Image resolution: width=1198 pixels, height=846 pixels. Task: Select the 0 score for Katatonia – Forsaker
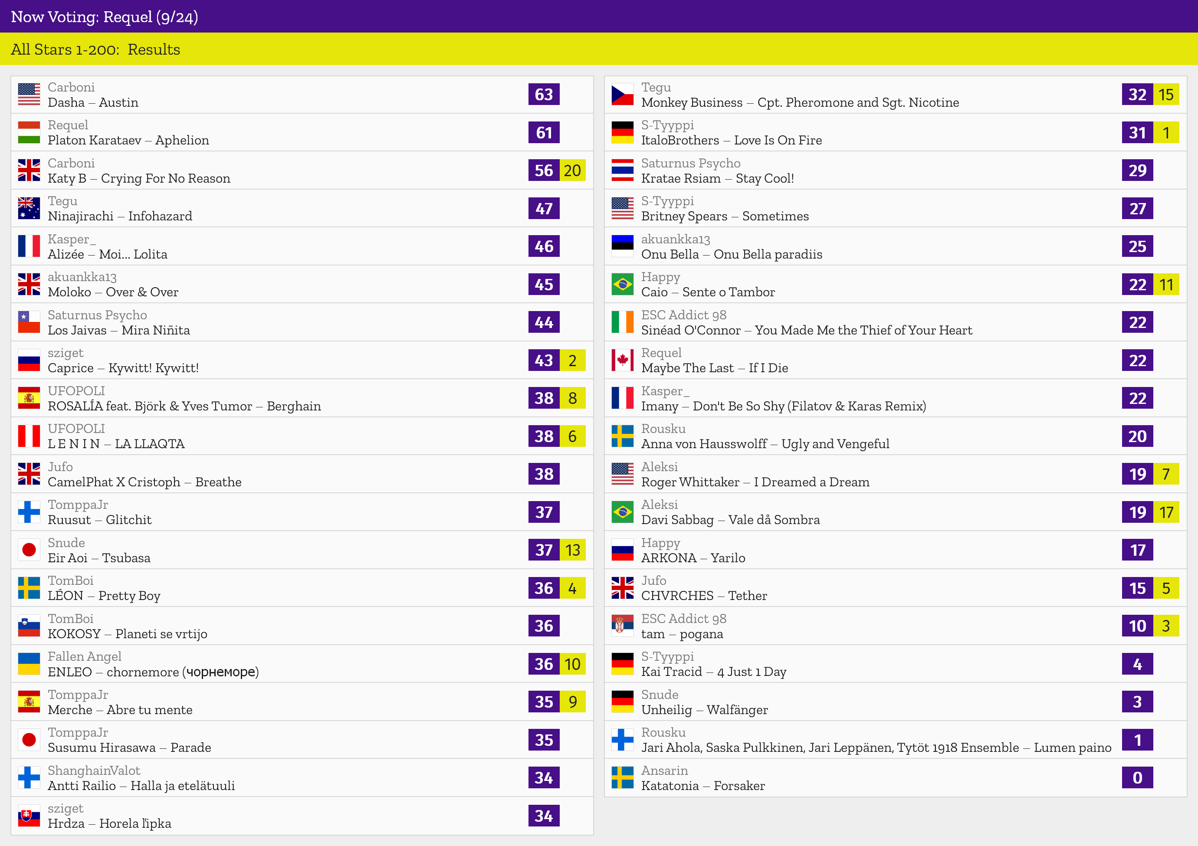pyautogui.click(x=1138, y=778)
